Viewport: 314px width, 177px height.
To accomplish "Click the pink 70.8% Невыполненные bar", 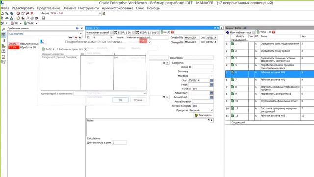I will (x=14, y=44).
